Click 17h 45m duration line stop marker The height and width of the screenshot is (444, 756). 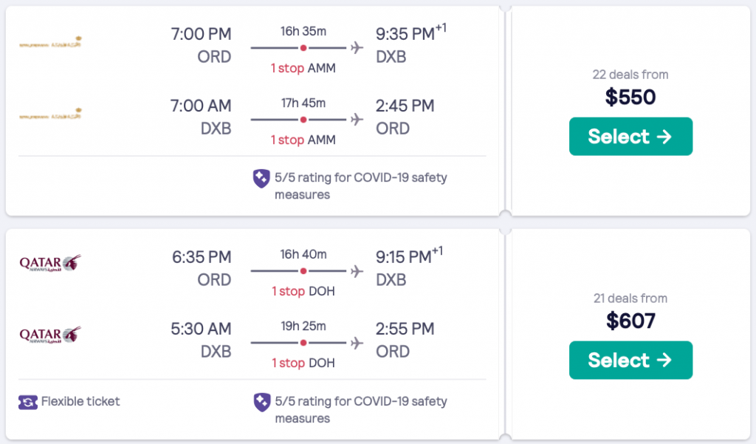(303, 120)
